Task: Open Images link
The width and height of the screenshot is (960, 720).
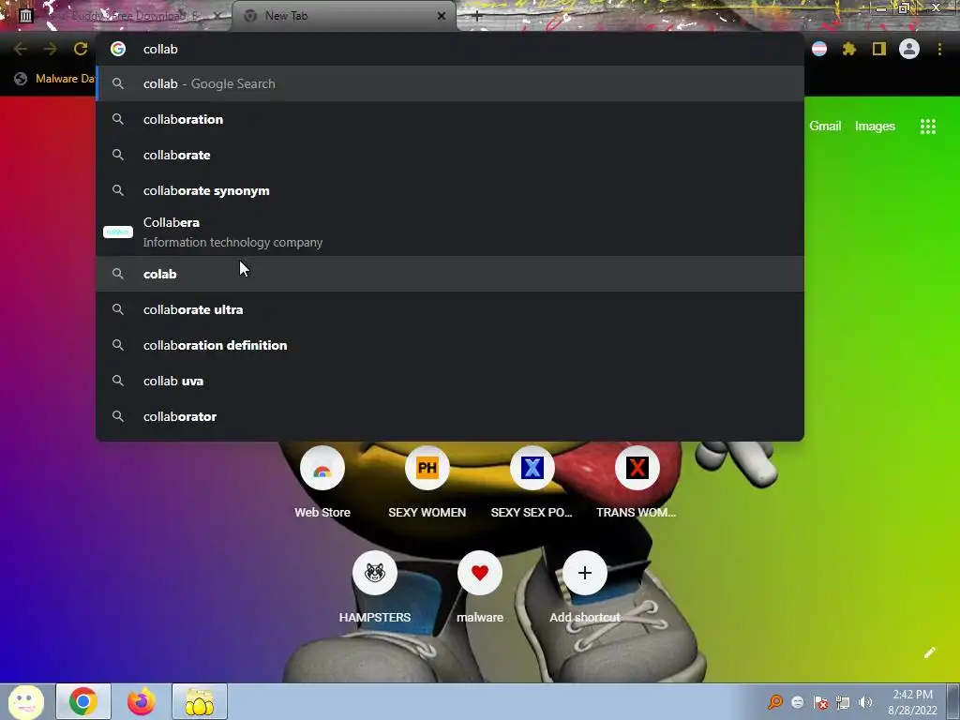Action: pos(875,127)
